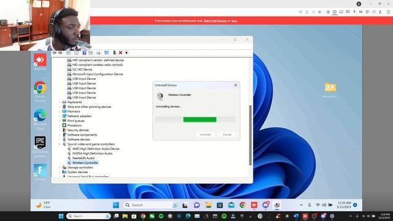The width and height of the screenshot is (393, 221).
Task: Click star favorite icon in AnyDesk toolbar
Action: tap(319, 12)
